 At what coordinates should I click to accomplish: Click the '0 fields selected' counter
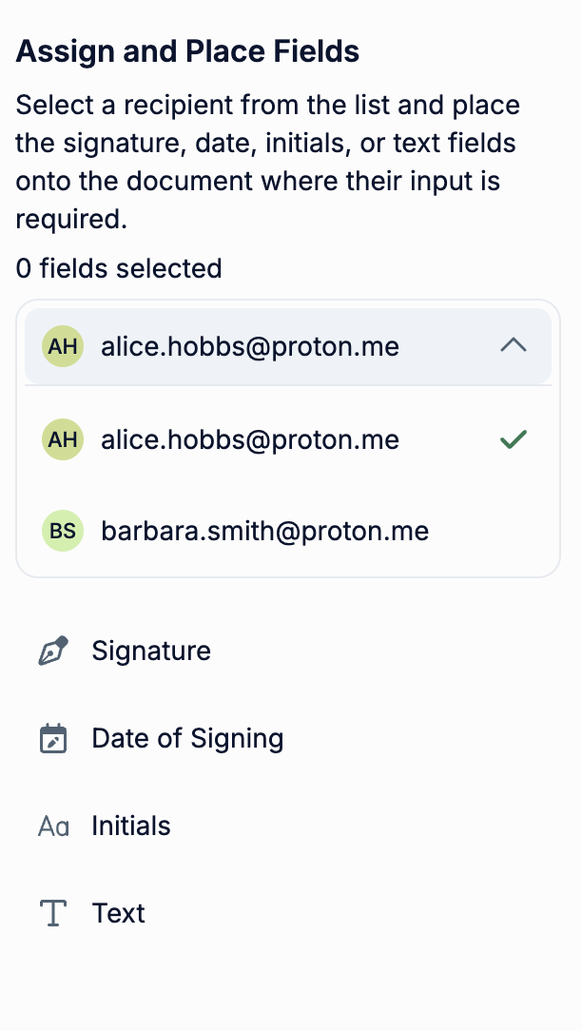tap(119, 269)
